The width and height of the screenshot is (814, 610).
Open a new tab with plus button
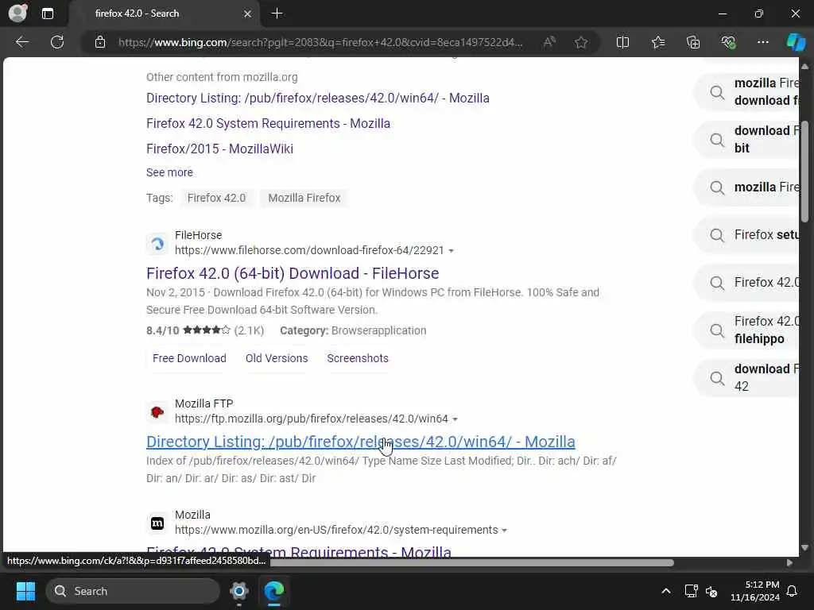(x=277, y=14)
